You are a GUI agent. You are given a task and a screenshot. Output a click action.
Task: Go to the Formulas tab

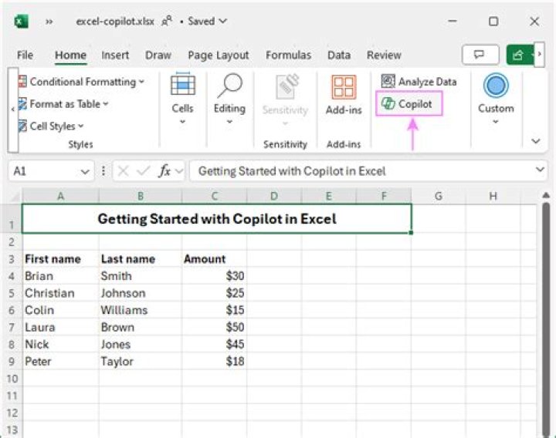tap(288, 56)
